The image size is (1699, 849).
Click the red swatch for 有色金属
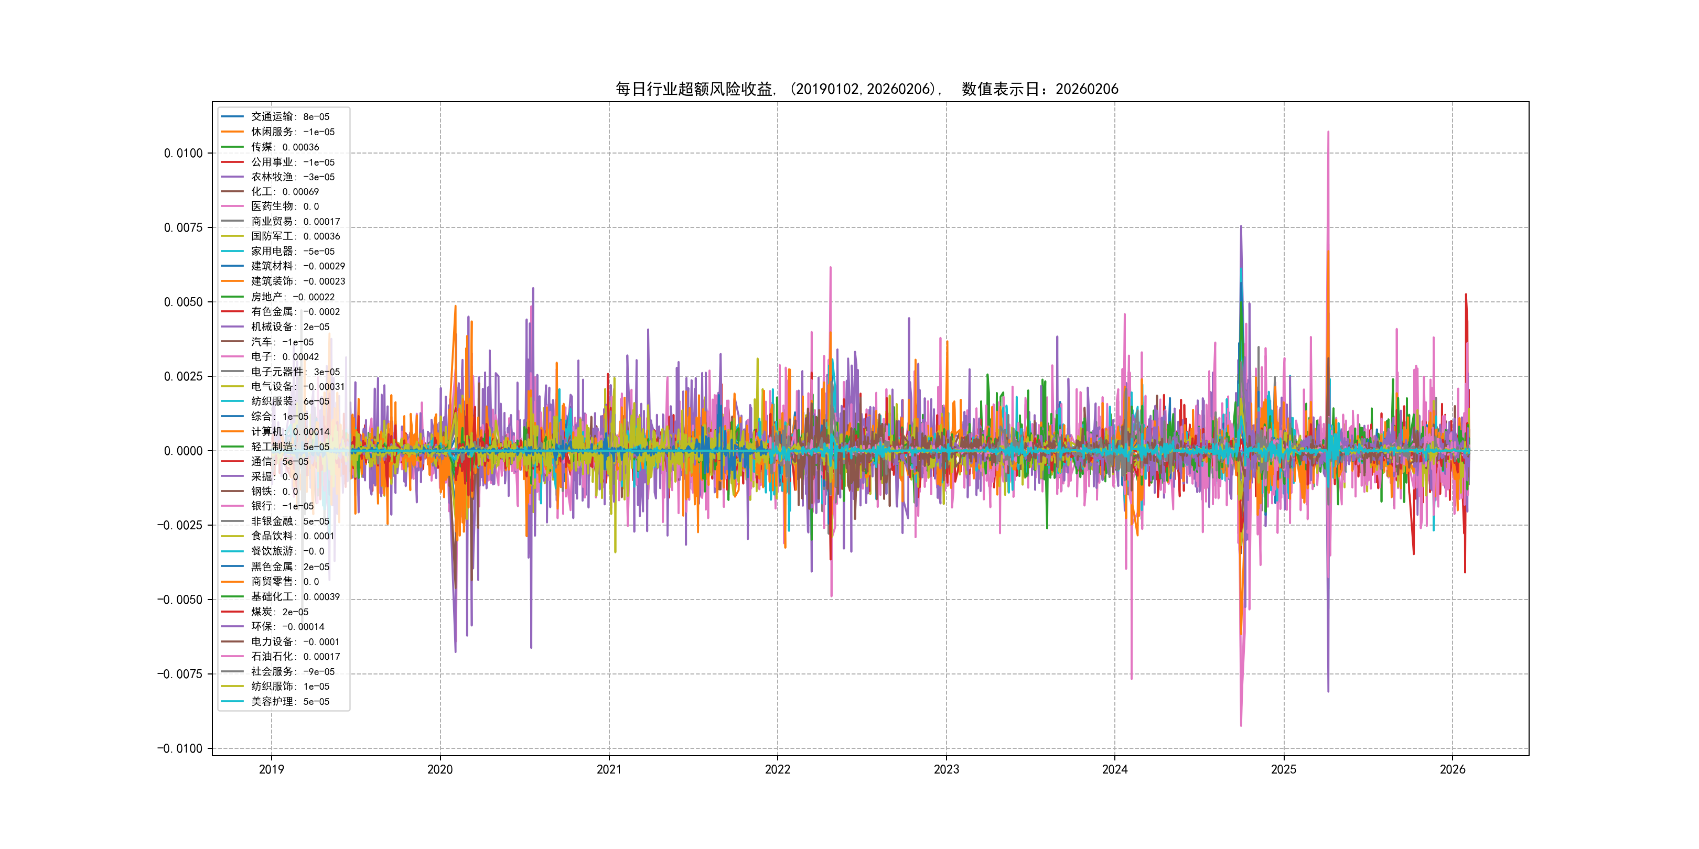click(x=232, y=312)
